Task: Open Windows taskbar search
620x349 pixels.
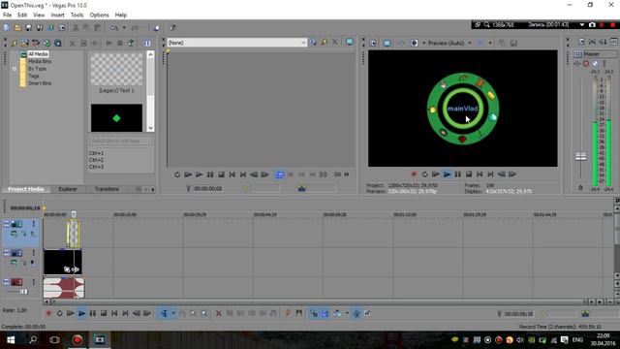Action: coord(33,340)
